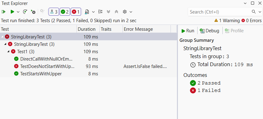Click Run in the summary pane
The width and height of the screenshot is (263, 119).
(x=188, y=31)
